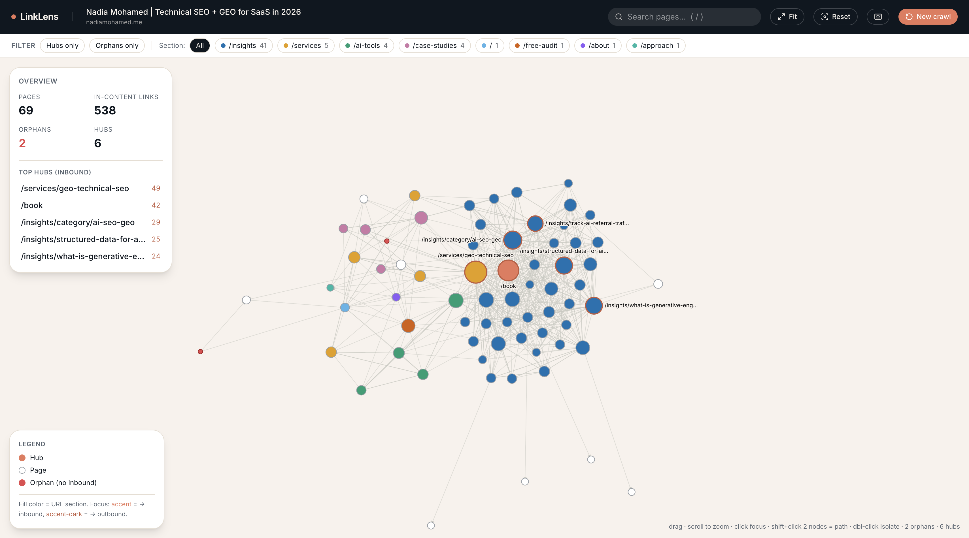
Task: Select the teal /approach section node
Action: (x=330, y=288)
